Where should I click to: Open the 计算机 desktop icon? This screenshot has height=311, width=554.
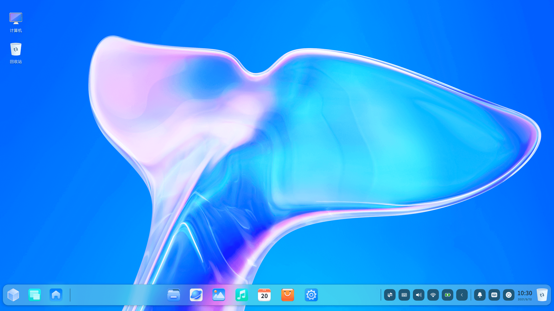pos(16,22)
